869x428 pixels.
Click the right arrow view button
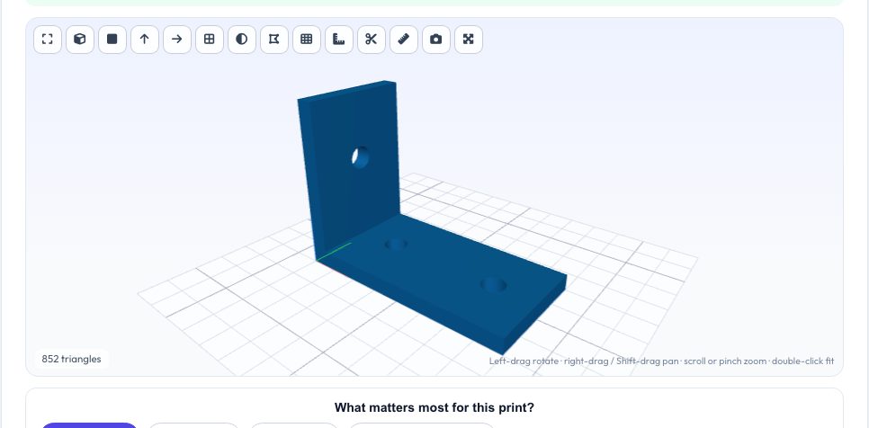(x=177, y=40)
